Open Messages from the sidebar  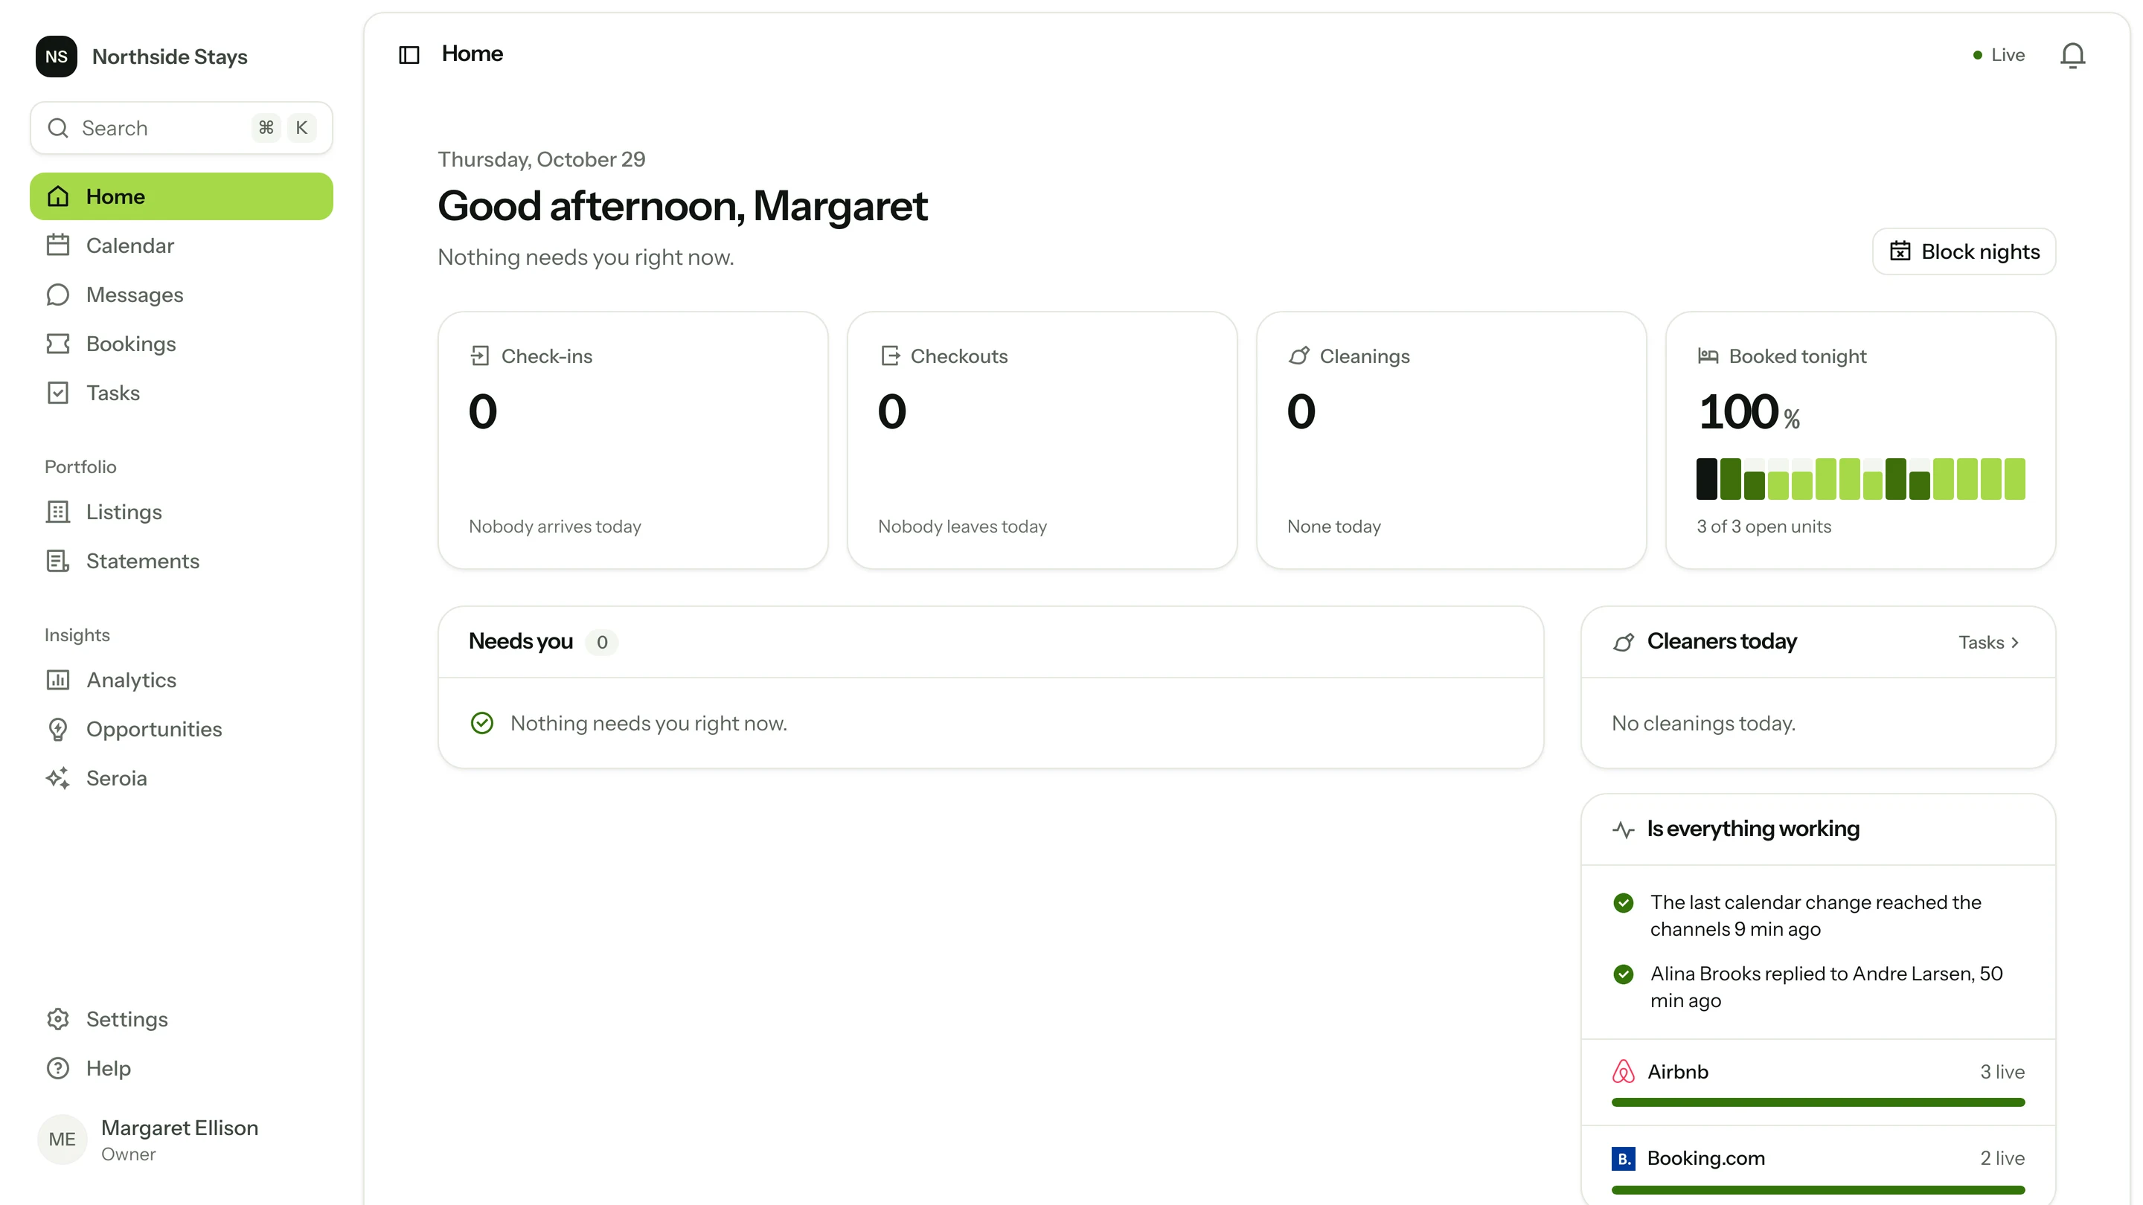(x=182, y=295)
